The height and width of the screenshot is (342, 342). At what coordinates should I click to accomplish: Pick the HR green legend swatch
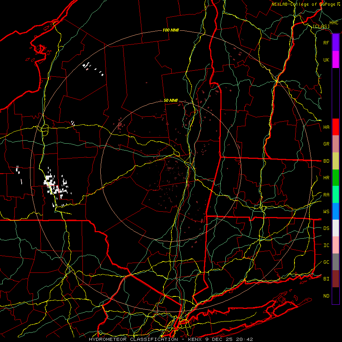(336, 178)
